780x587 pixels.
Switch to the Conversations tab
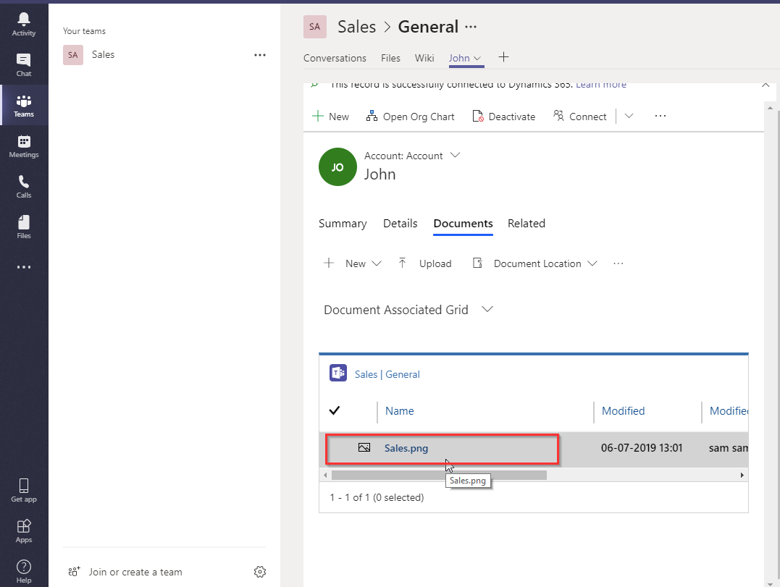pos(335,58)
